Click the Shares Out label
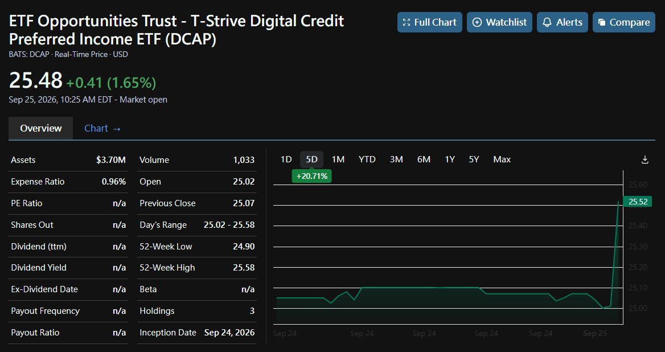Screen dimensions: 665x352 (32, 225)
